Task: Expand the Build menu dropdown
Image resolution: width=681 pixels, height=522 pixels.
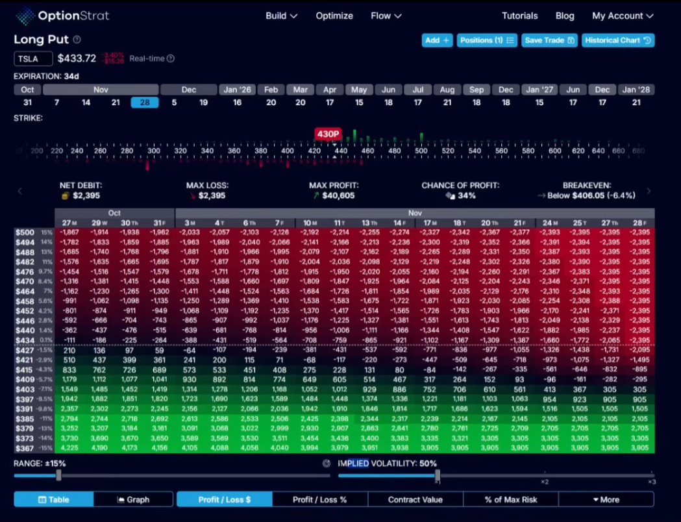Action: 281,16
